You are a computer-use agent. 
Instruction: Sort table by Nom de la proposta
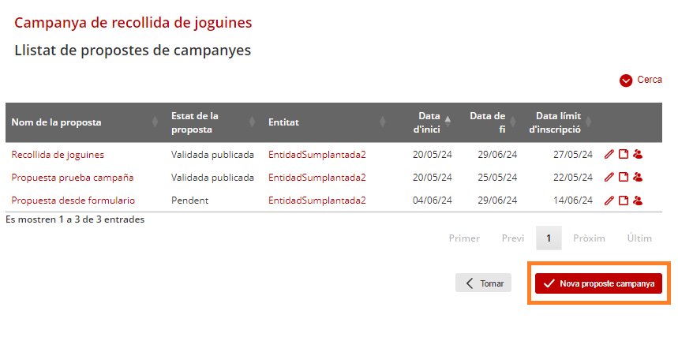point(85,122)
